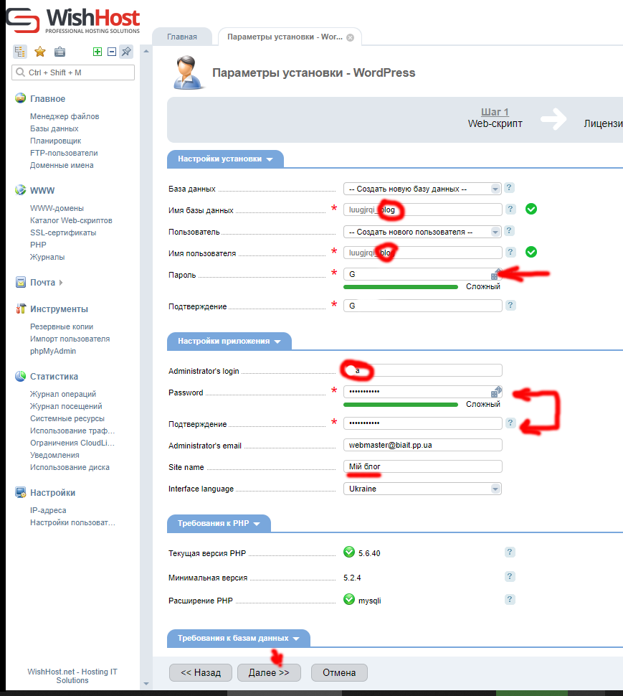Go to Планировщик

pyautogui.click(x=55, y=141)
